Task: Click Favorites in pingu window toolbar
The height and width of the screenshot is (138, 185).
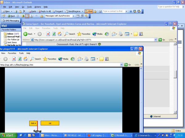Action: (x=50, y=59)
